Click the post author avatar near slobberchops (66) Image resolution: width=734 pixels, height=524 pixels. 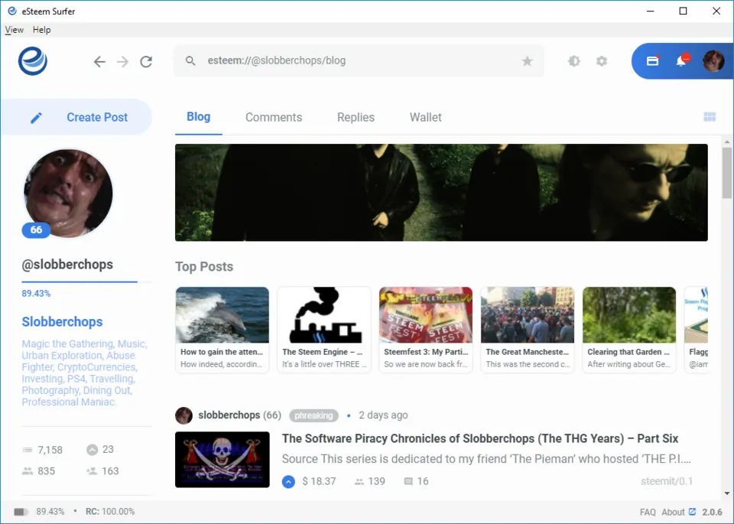click(x=183, y=415)
